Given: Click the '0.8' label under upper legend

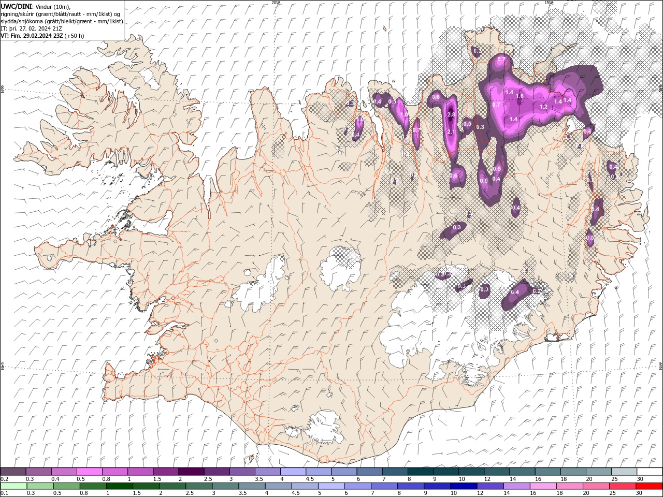Looking at the screenshot, I should coord(106,479).
